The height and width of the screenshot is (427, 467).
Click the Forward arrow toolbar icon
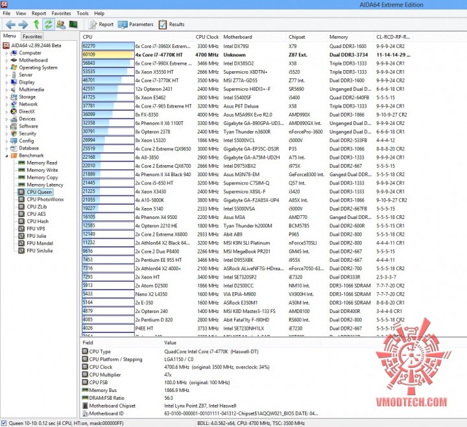[x=23, y=25]
